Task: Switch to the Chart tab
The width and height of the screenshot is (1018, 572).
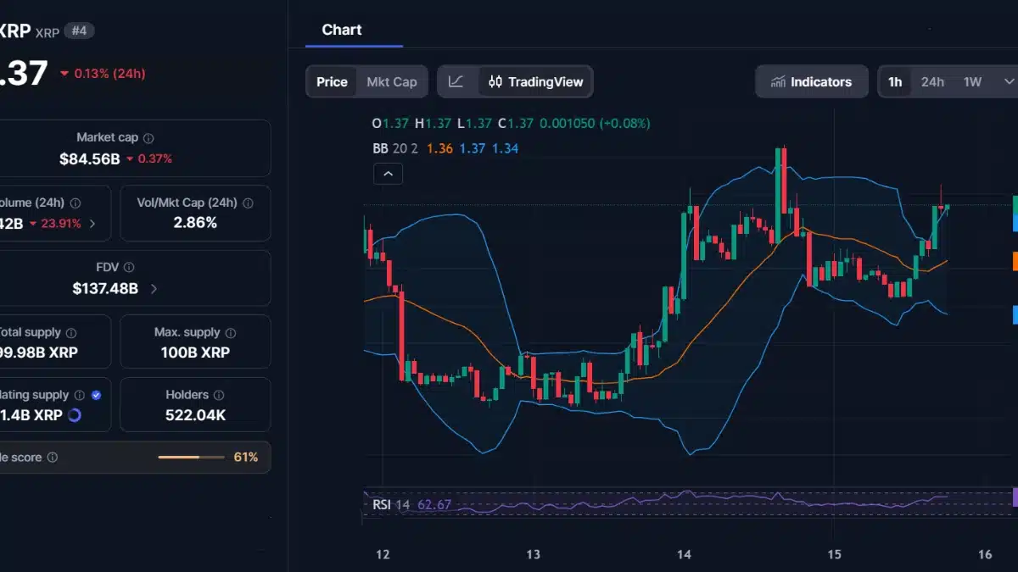Action: 341,29
